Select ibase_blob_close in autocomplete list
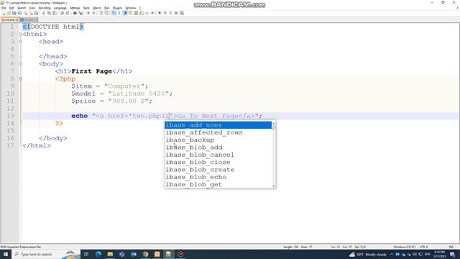 pos(218,162)
